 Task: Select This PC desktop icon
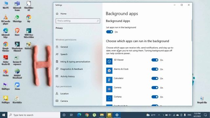pyautogui.click(x=6, y=5)
